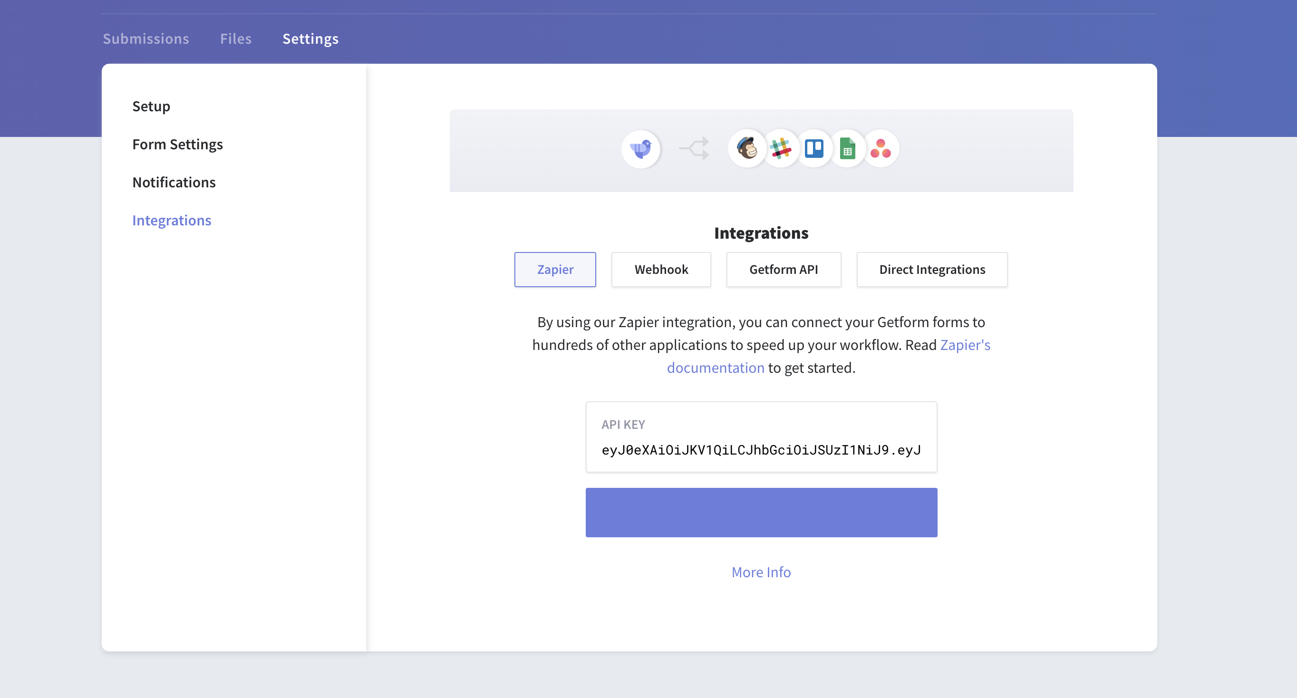Click the Getform bird logo icon
Image resolution: width=1297 pixels, height=698 pixels.
tap(640, 149)
